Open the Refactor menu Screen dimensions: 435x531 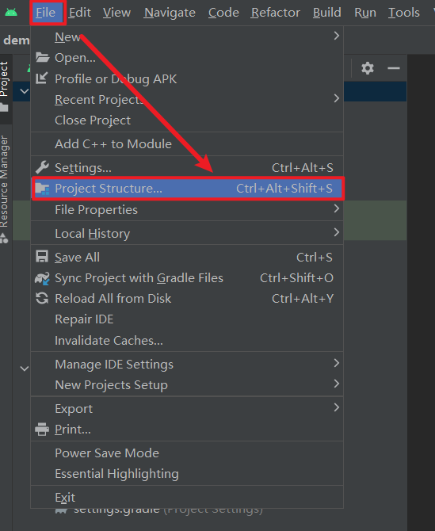[x=275, y=13]
